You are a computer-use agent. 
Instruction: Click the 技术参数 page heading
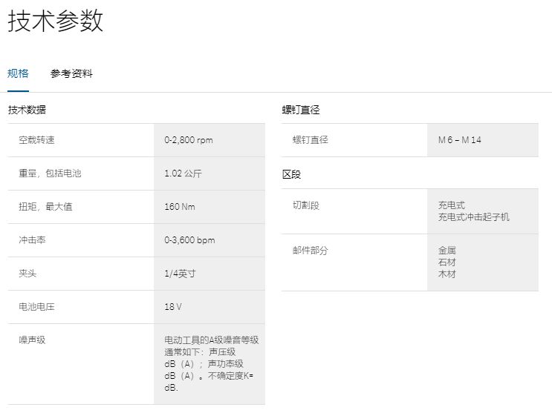(56, 21)
